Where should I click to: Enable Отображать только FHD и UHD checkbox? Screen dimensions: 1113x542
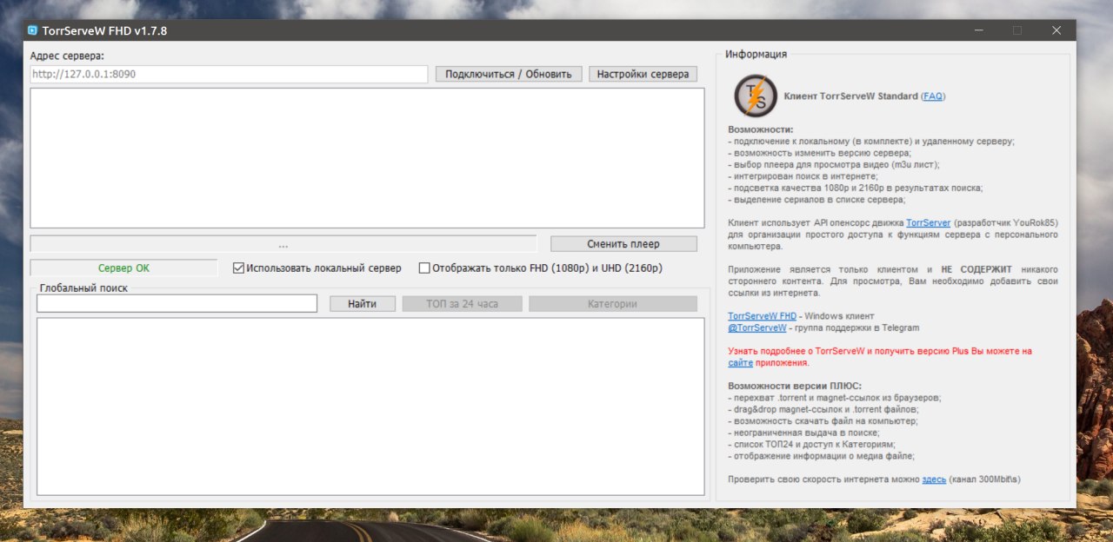(x=424, y=268)
